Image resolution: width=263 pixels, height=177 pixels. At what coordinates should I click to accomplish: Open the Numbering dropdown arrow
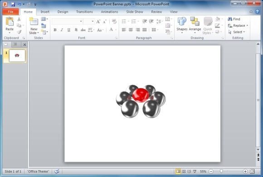pyautogui.click(x=138, y=21)
